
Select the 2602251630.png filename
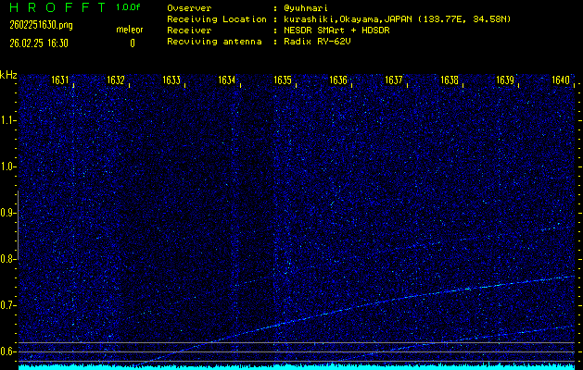[x=36, y=25]
